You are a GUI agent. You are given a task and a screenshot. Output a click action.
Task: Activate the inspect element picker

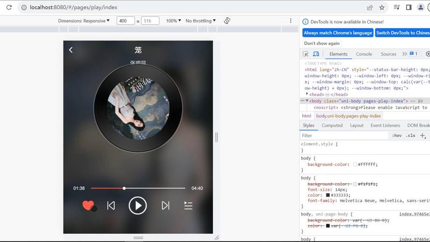306,54
